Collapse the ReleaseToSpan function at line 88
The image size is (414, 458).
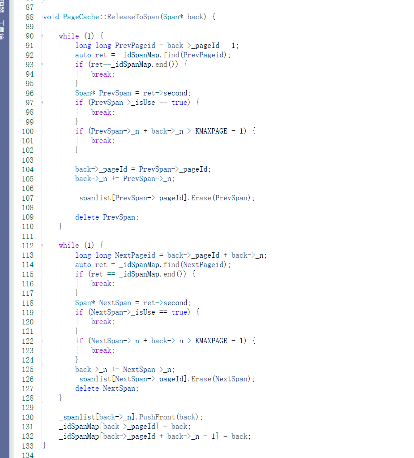(42, 17)
